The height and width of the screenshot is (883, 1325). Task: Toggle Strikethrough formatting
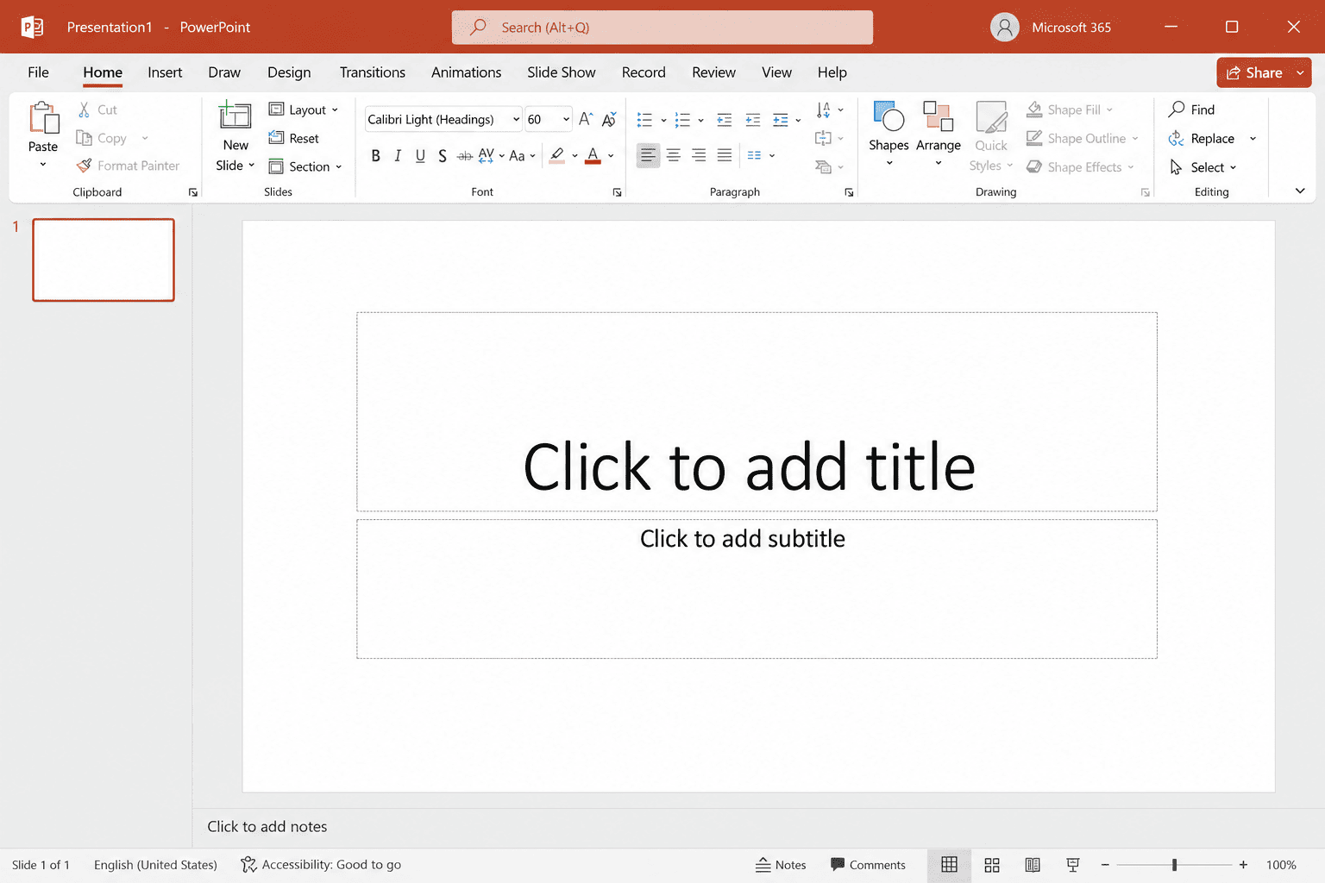pos(465,156)
